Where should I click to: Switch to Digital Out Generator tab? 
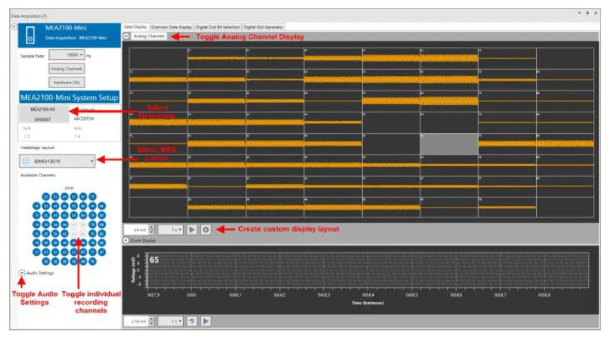click(263, 27)
